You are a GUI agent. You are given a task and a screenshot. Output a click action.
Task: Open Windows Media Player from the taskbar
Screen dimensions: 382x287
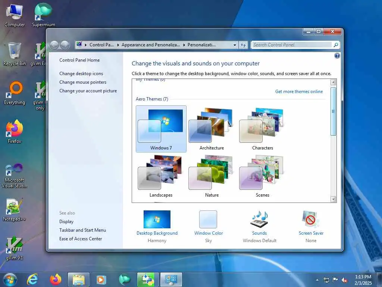(x=101, y=280)
